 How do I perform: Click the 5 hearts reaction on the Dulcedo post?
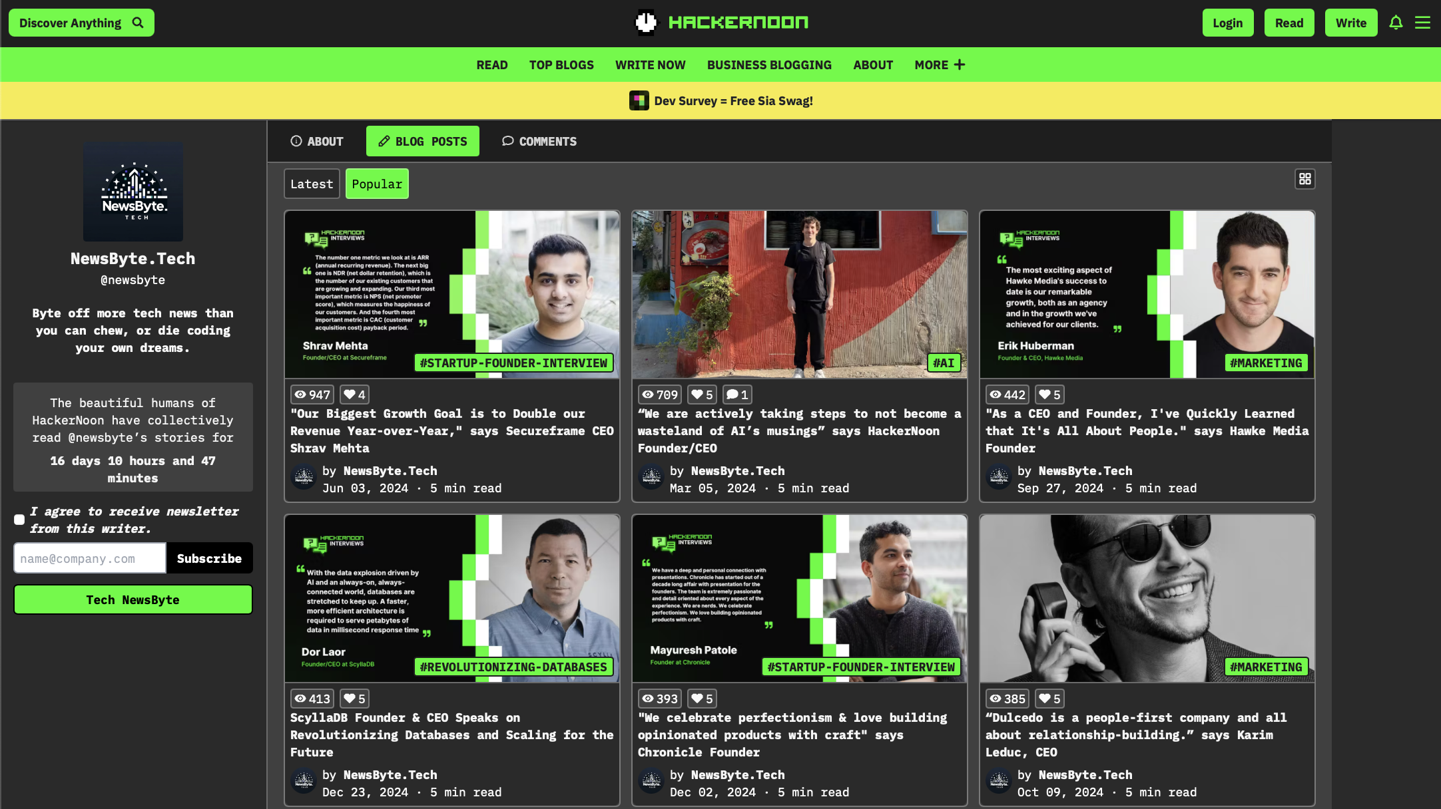(1049, 699)
